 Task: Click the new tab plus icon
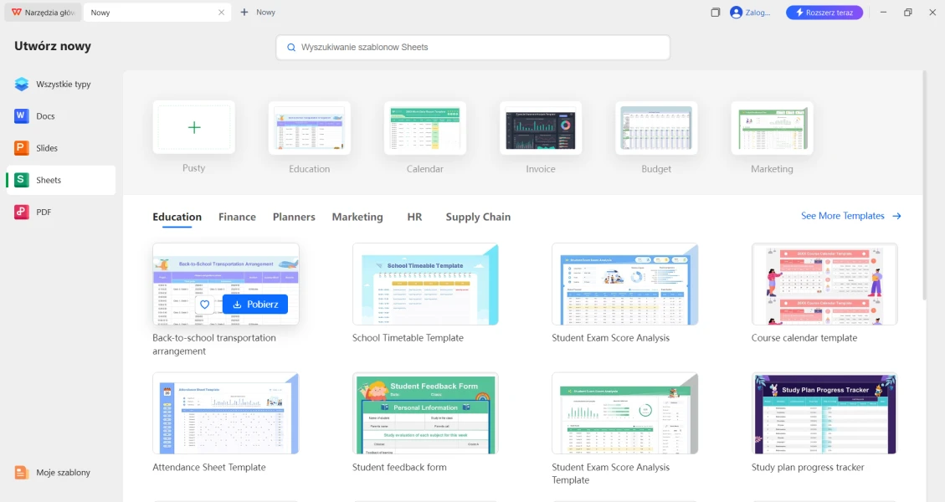click(x=244, y=13)
